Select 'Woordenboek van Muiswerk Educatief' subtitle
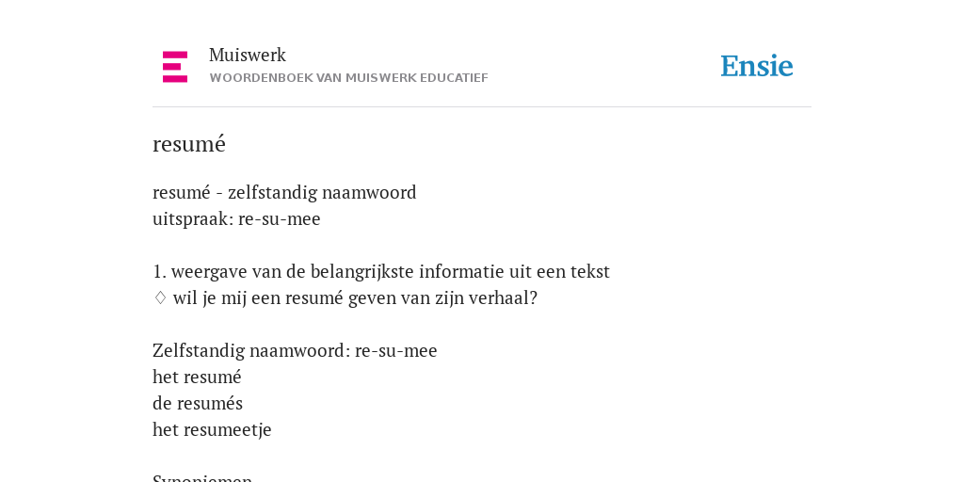 click(x=348, y=78)
